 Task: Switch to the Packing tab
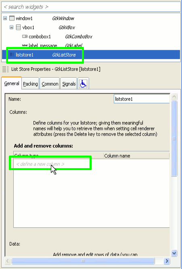[x=30, y=84]
